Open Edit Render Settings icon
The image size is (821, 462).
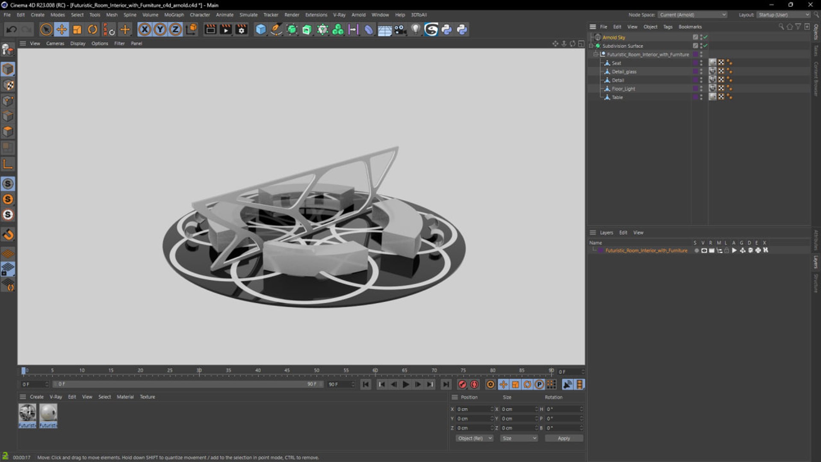point(242,30)
